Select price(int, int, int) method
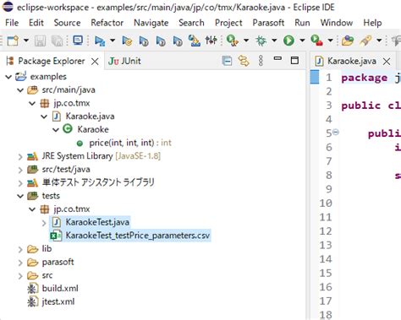The height and width of the screenshot is (320, 401). point(124,143)
